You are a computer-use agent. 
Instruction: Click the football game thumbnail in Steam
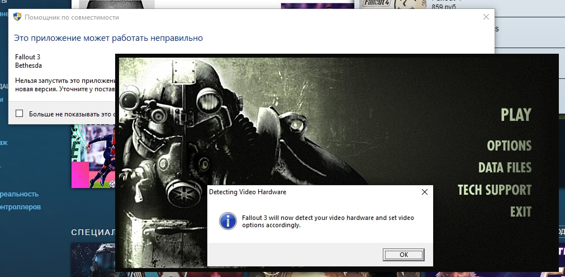pyautogui.click(x=93, y=157)
